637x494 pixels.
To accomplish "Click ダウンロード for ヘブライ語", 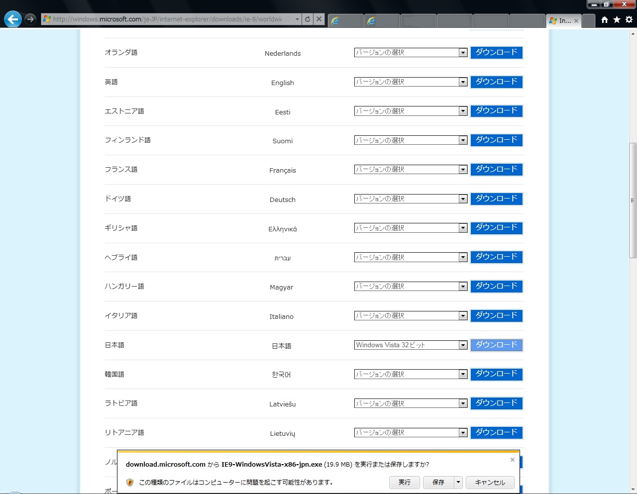I will click(497, 257).
